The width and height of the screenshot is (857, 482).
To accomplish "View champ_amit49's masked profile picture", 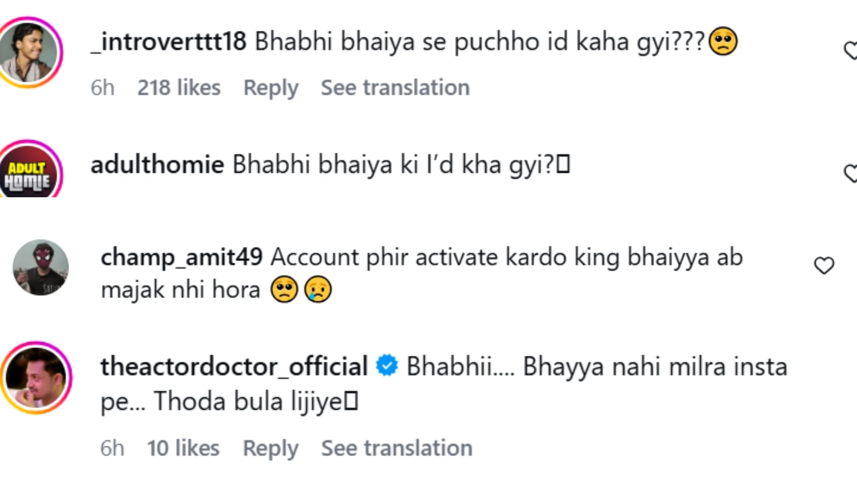I will tap(41, 267).
